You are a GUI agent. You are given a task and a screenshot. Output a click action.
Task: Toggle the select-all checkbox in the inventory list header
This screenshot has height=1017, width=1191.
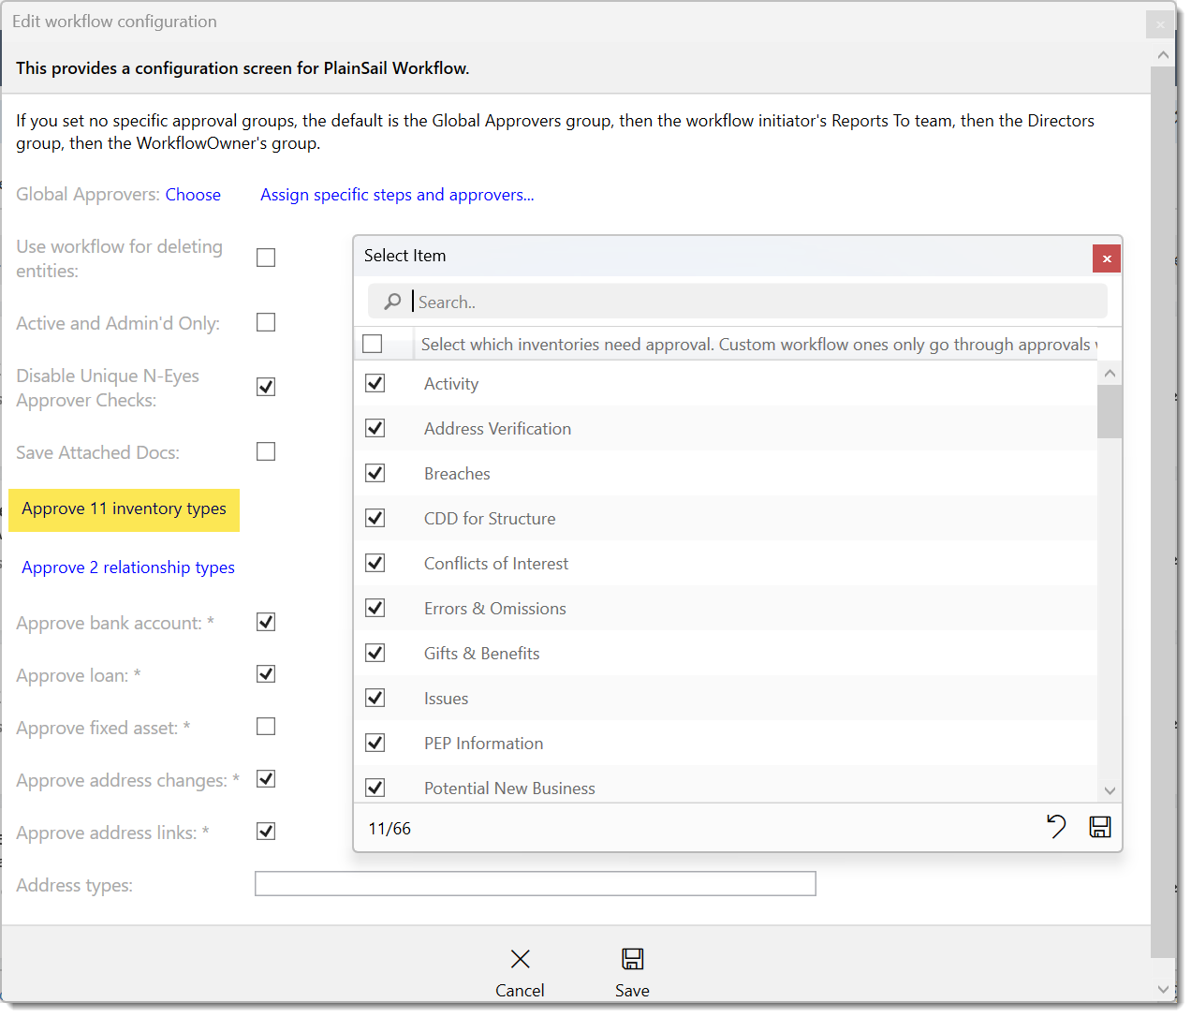pyautogui.click(x=373, y=344)
